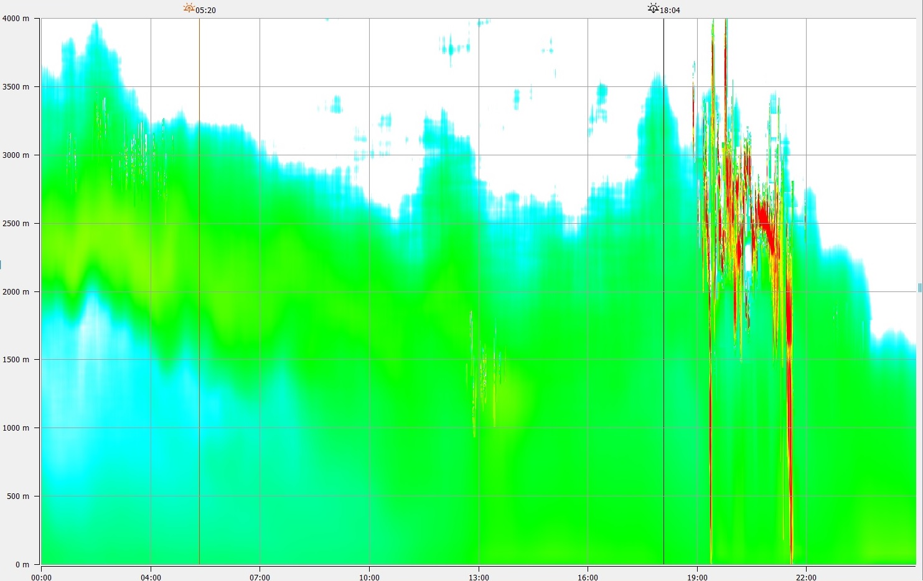Click the 10:00 time axis label
Image resolution: width=923 pixels, height=581 pixels.
click(x=369, y=577)
